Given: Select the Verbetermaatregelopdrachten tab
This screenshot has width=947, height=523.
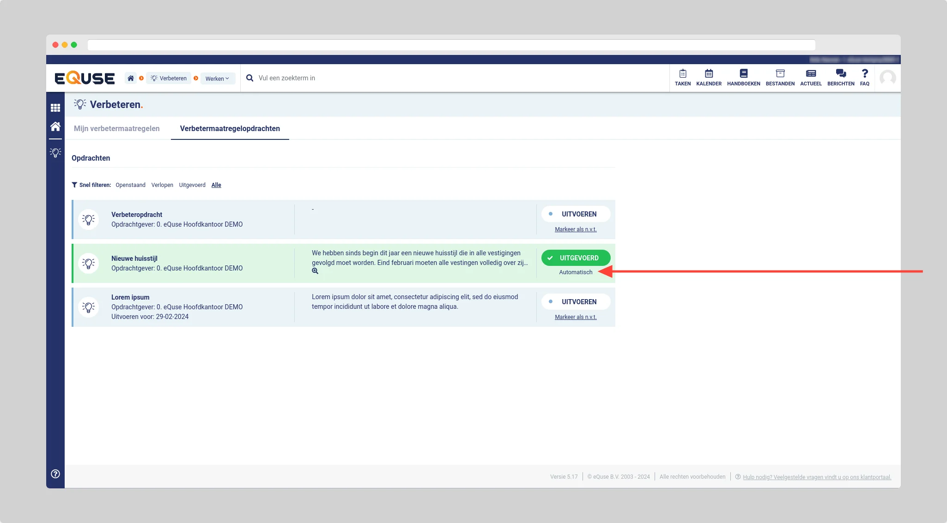Looking at the screenshot, I should 230,128.
